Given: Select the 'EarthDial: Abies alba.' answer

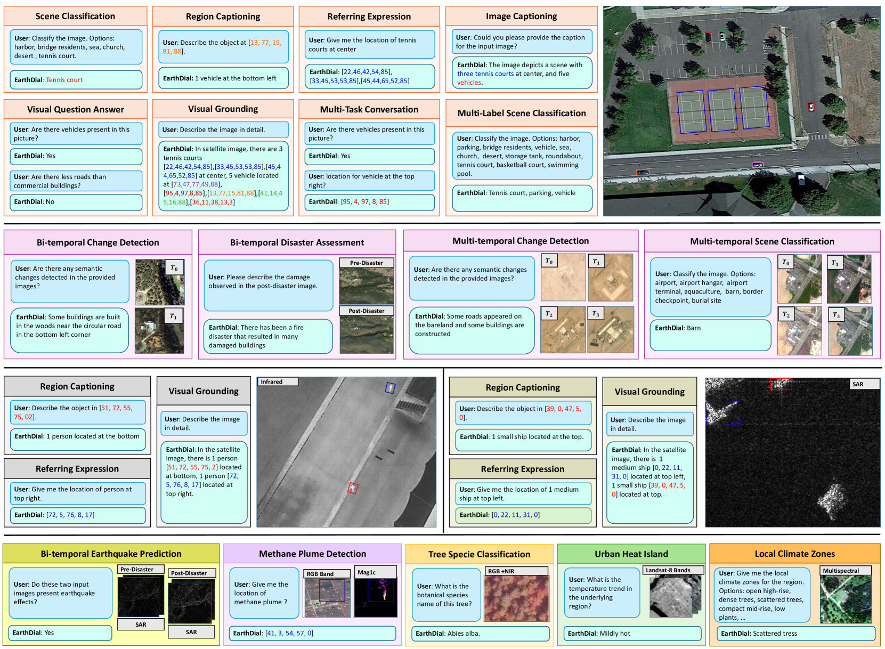Looking at the screenshot, I should [480, 634].
